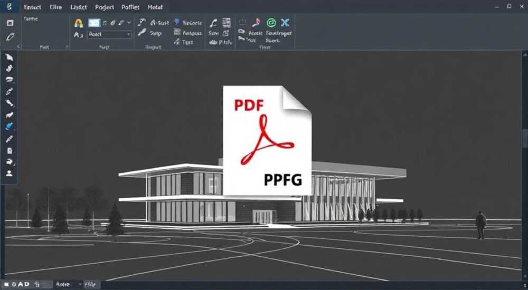This screenshot has width=528, height=290.
Task: Select the document icon in left toolbar
Action: point(10,150)
